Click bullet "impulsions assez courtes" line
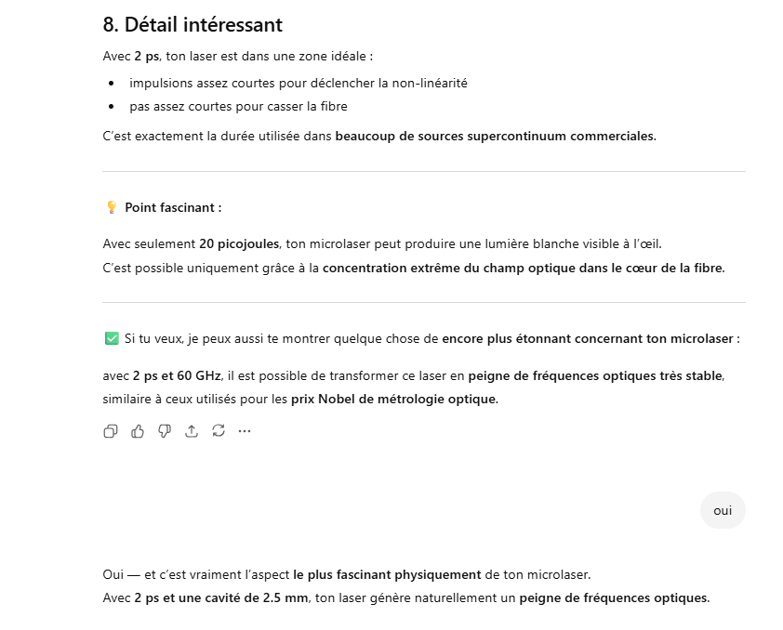This screenshot has height=630, width=783. (x=298, y=83)
